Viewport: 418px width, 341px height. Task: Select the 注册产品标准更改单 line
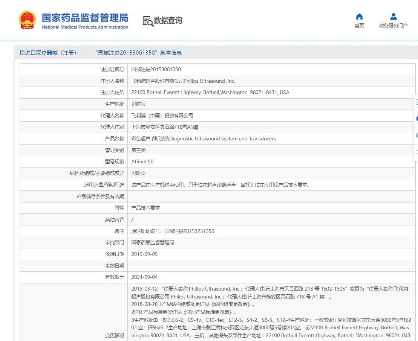click(184, 312)
